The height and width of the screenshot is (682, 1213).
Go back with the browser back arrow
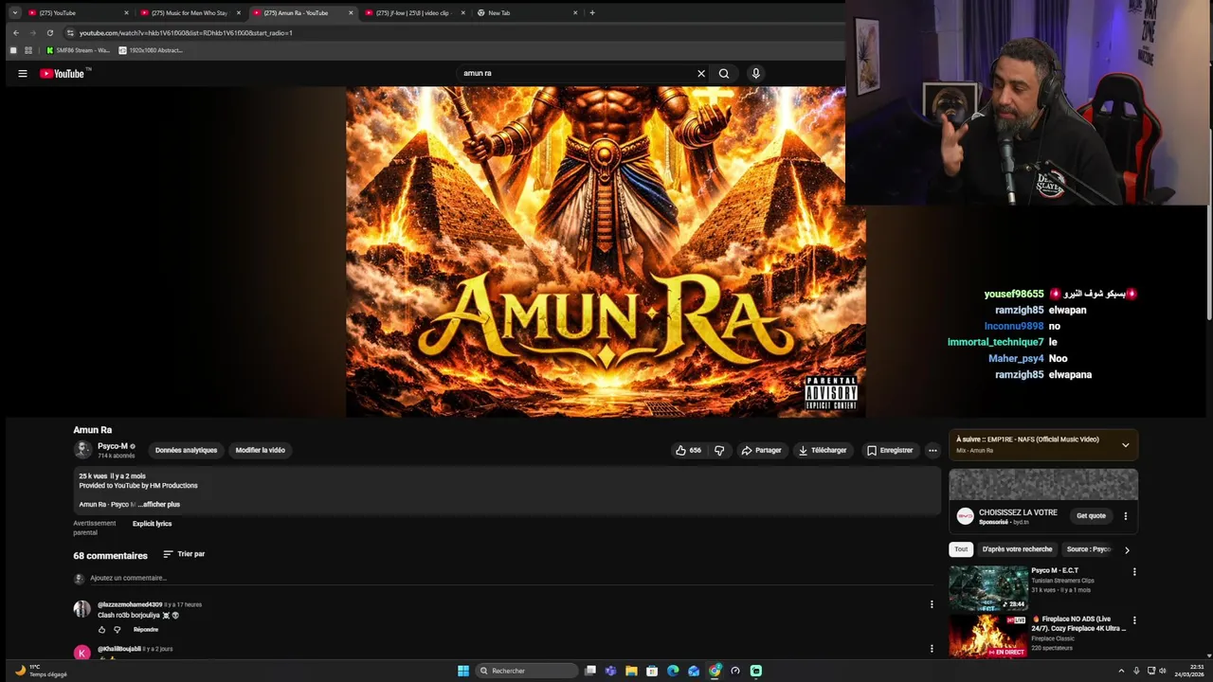pyautogui.click(x=15, y=33)
